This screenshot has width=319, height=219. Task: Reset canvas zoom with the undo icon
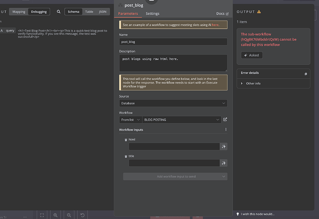pyautogui.click(x=82, y=215)
